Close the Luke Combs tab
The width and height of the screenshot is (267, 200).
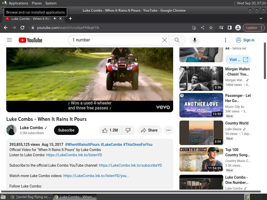pyautogui.click(x=60, y=18)
